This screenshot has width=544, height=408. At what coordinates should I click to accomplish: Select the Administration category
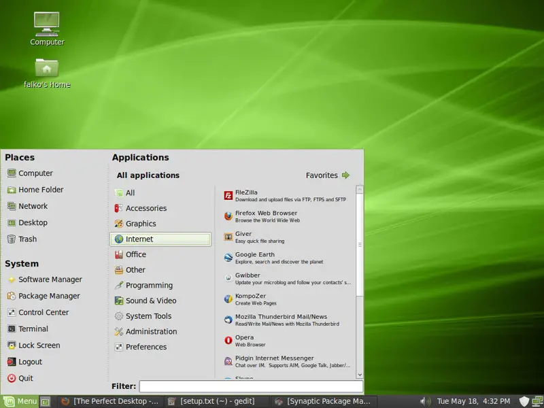160,332
